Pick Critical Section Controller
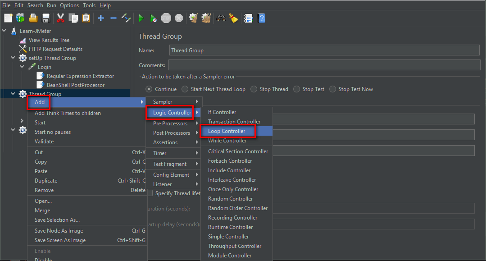The height and width of the screenshot is (261, 486). pos(237,151)
